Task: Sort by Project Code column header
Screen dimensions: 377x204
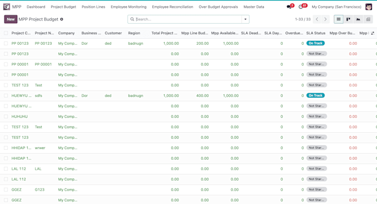Action: point(21,33)
